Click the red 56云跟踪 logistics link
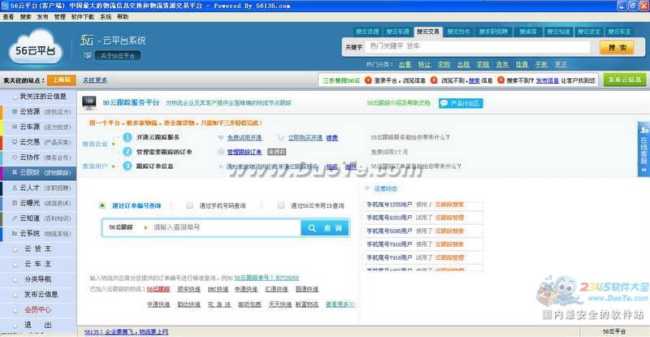 tap(158, 289)
